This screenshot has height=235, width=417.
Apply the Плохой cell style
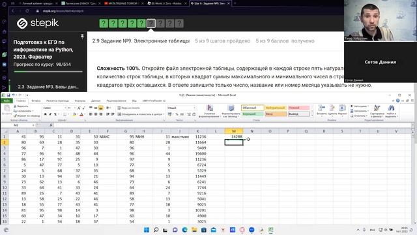tap(298, 108)
